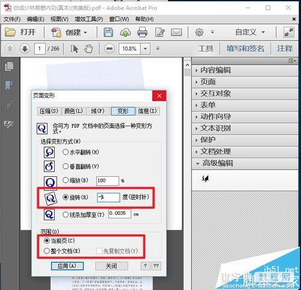Go to next page with down arrow

pyautogui.click(x=25, y=49)
